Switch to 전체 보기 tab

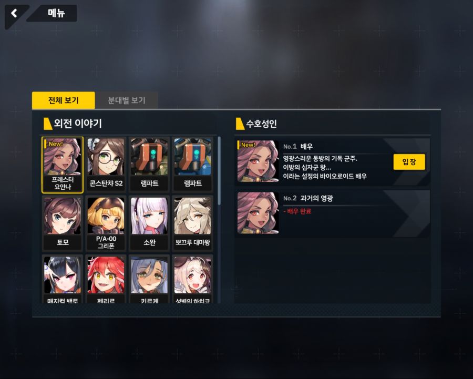(64, 100)
